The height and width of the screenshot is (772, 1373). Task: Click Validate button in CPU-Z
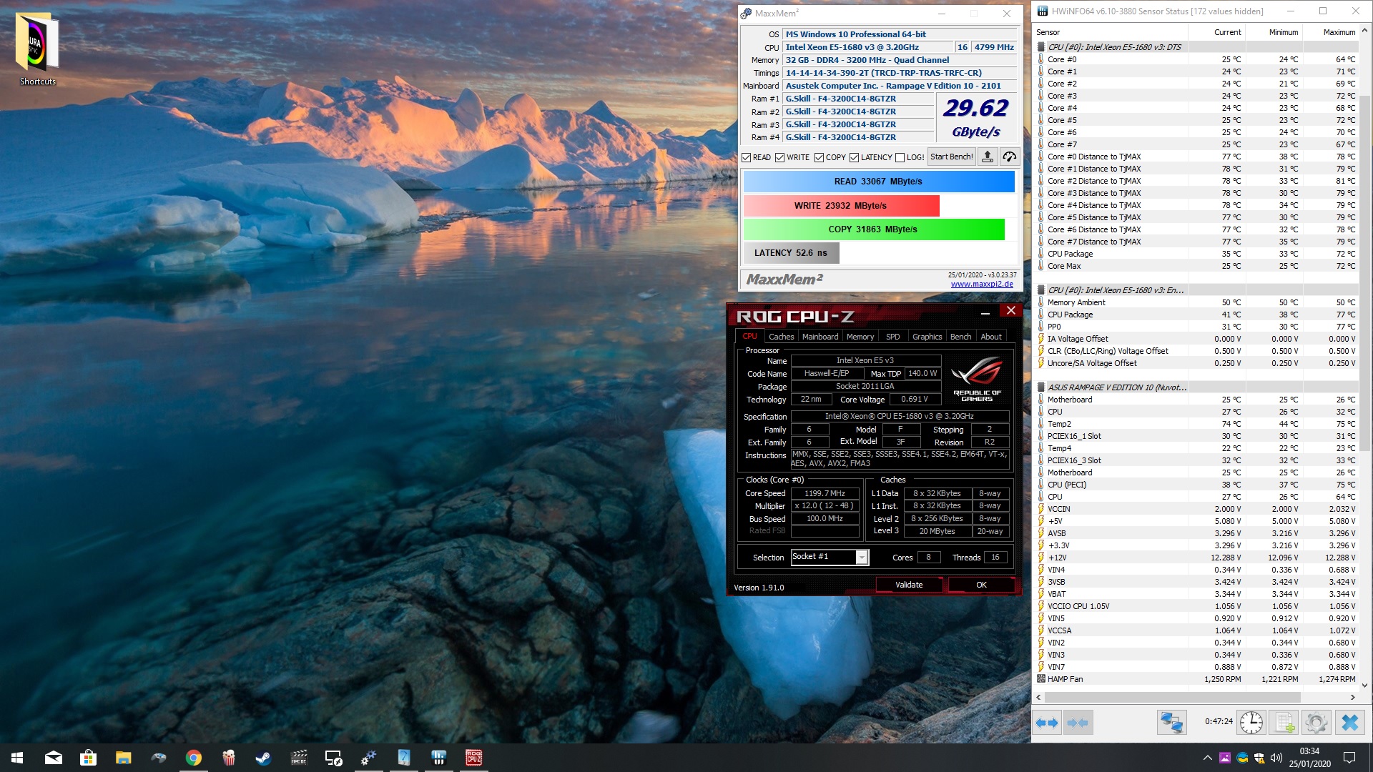click(x=909, y=585)
